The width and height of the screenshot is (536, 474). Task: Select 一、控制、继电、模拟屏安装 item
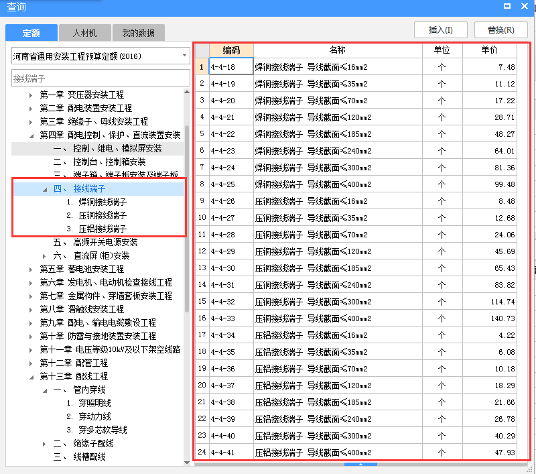(107, 148)
